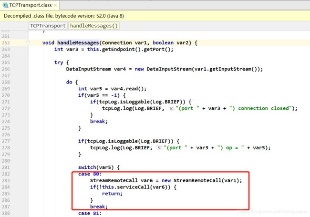Click the do keyword on line 268
This screenshot has height=217, width=310.
pos(69,82)
